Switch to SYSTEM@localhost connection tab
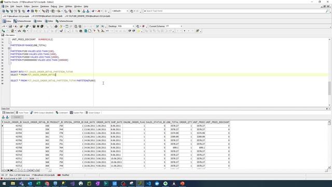Viewport: 332px width, 187px height. [x=47, y=16]
